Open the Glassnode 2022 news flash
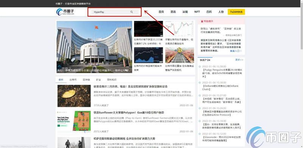Image resolution: width=303 pixels, height=148 pixels. coord(221,139)
